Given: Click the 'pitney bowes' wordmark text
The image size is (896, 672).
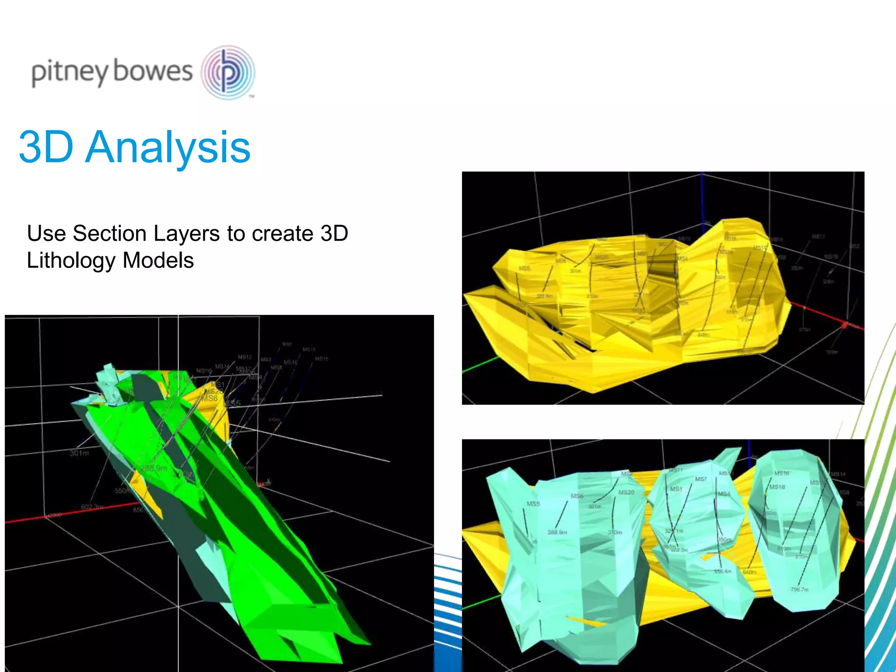Looking at the screenshot, I should [x=112, y=72].
